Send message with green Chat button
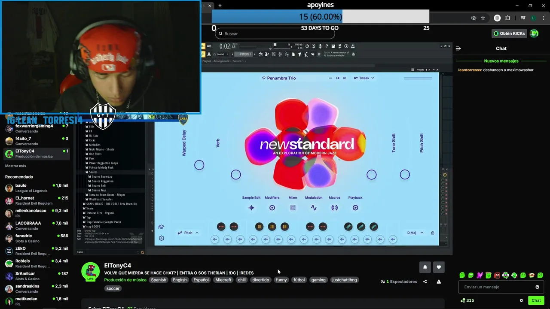This screenshot has height=309, width=550. coord(536,300)
